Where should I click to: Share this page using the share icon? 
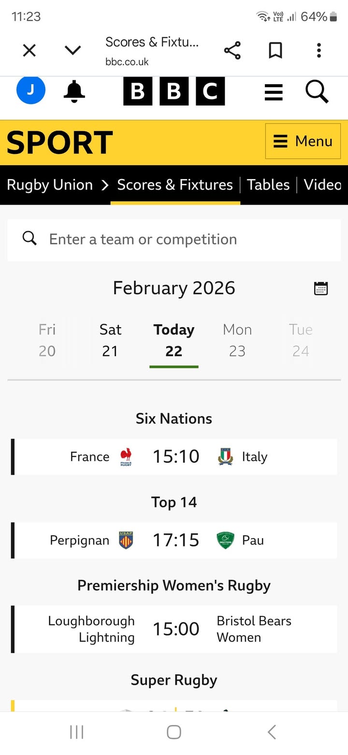tap(232, 50)
